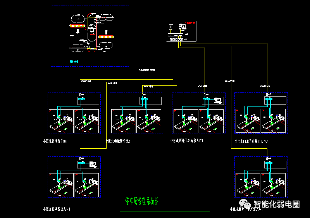
Task: Click the management computer icon in the control room box
Action: tap(183, 27)
